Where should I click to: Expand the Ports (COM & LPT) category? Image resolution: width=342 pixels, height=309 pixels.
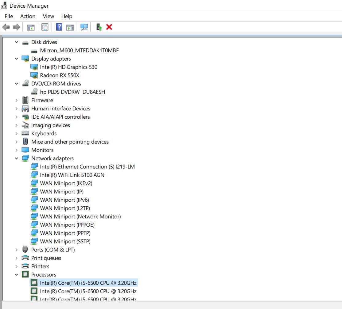click(x=17, y=250)
